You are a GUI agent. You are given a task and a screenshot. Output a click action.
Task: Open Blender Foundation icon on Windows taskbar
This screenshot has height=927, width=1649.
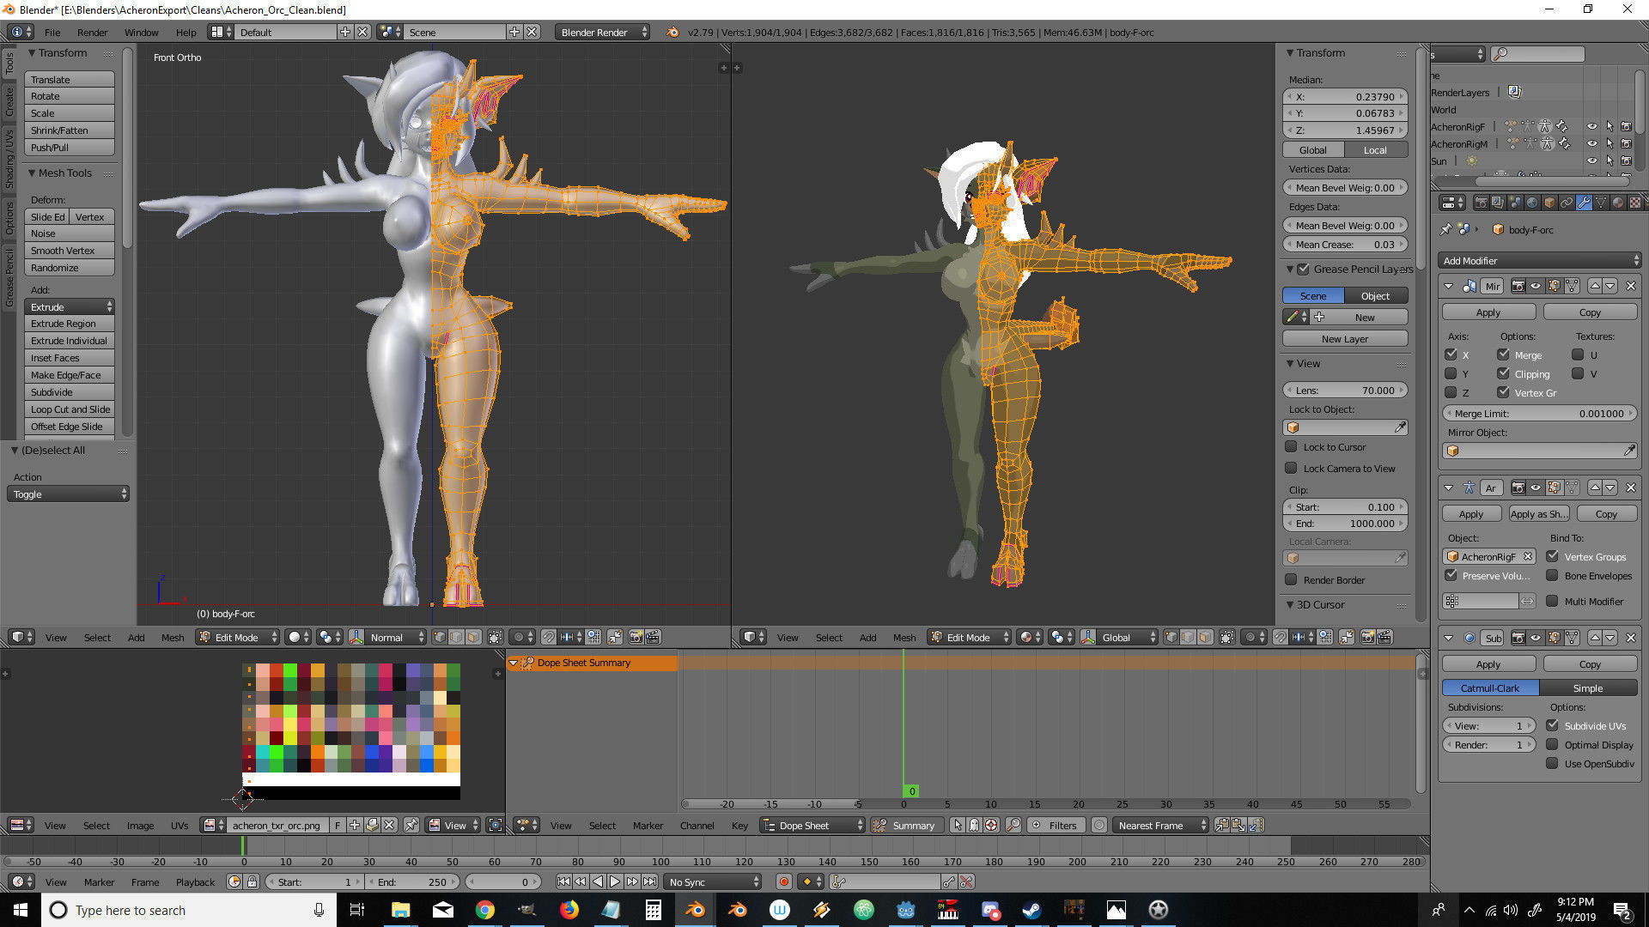pos(694,910)
